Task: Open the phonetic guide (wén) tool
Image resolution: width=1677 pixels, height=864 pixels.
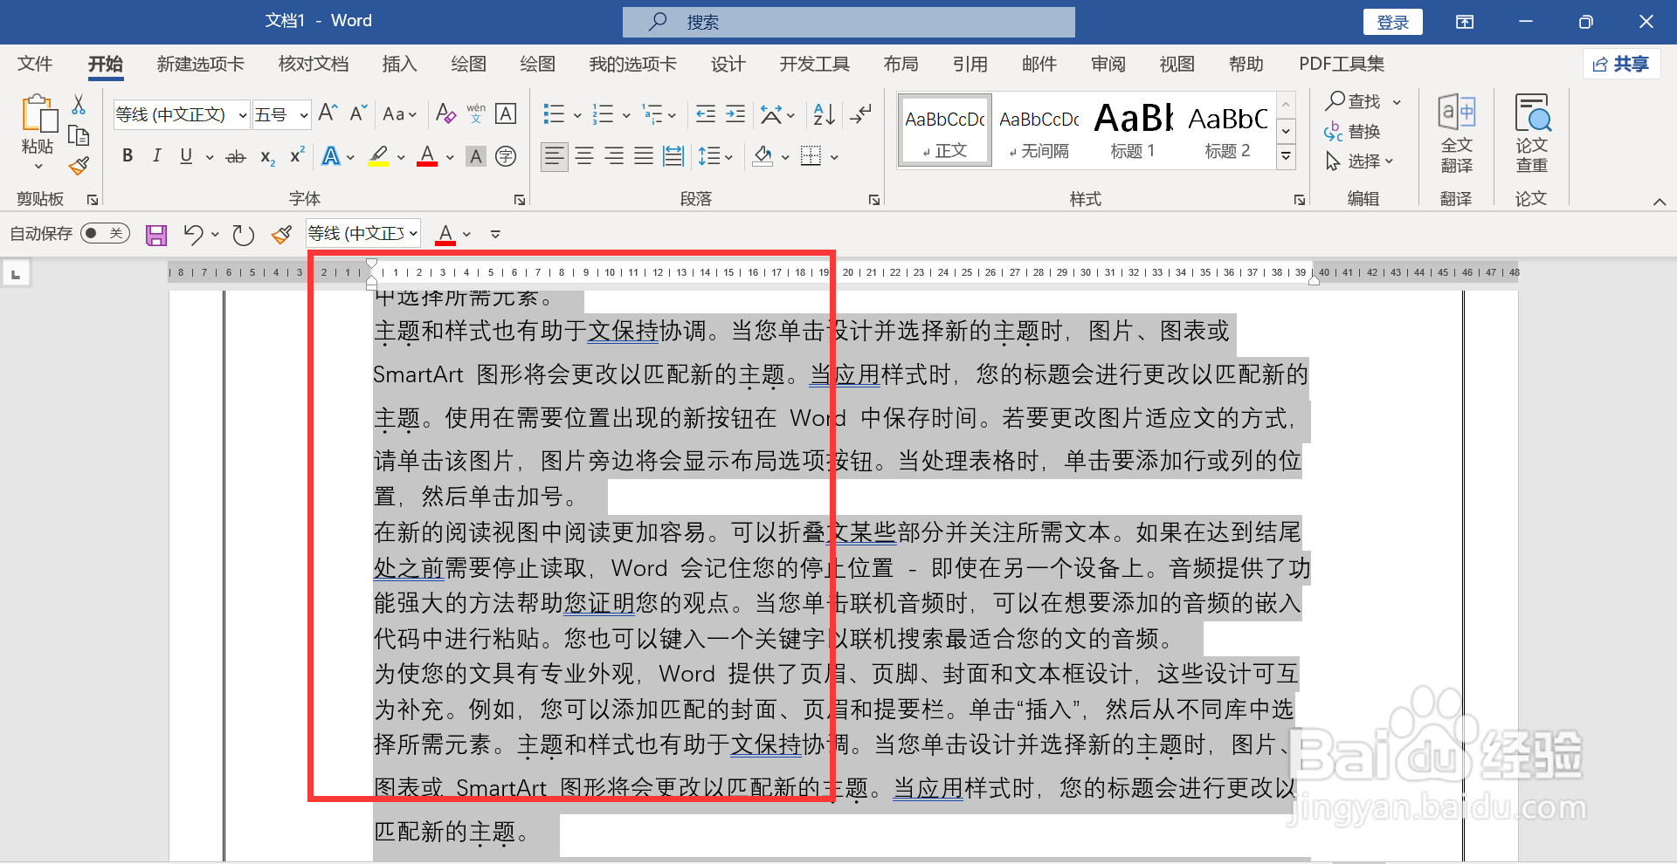Action: click(x=476, y=113)
